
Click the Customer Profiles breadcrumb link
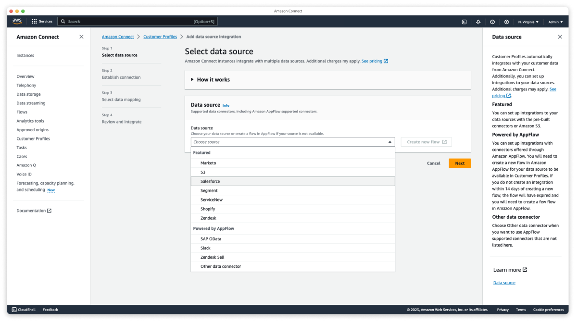160,37
